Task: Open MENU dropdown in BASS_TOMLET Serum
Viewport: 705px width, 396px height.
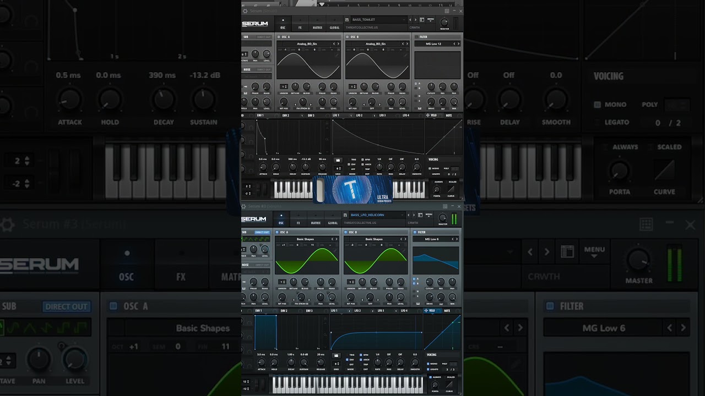Action: pos(430,20)
